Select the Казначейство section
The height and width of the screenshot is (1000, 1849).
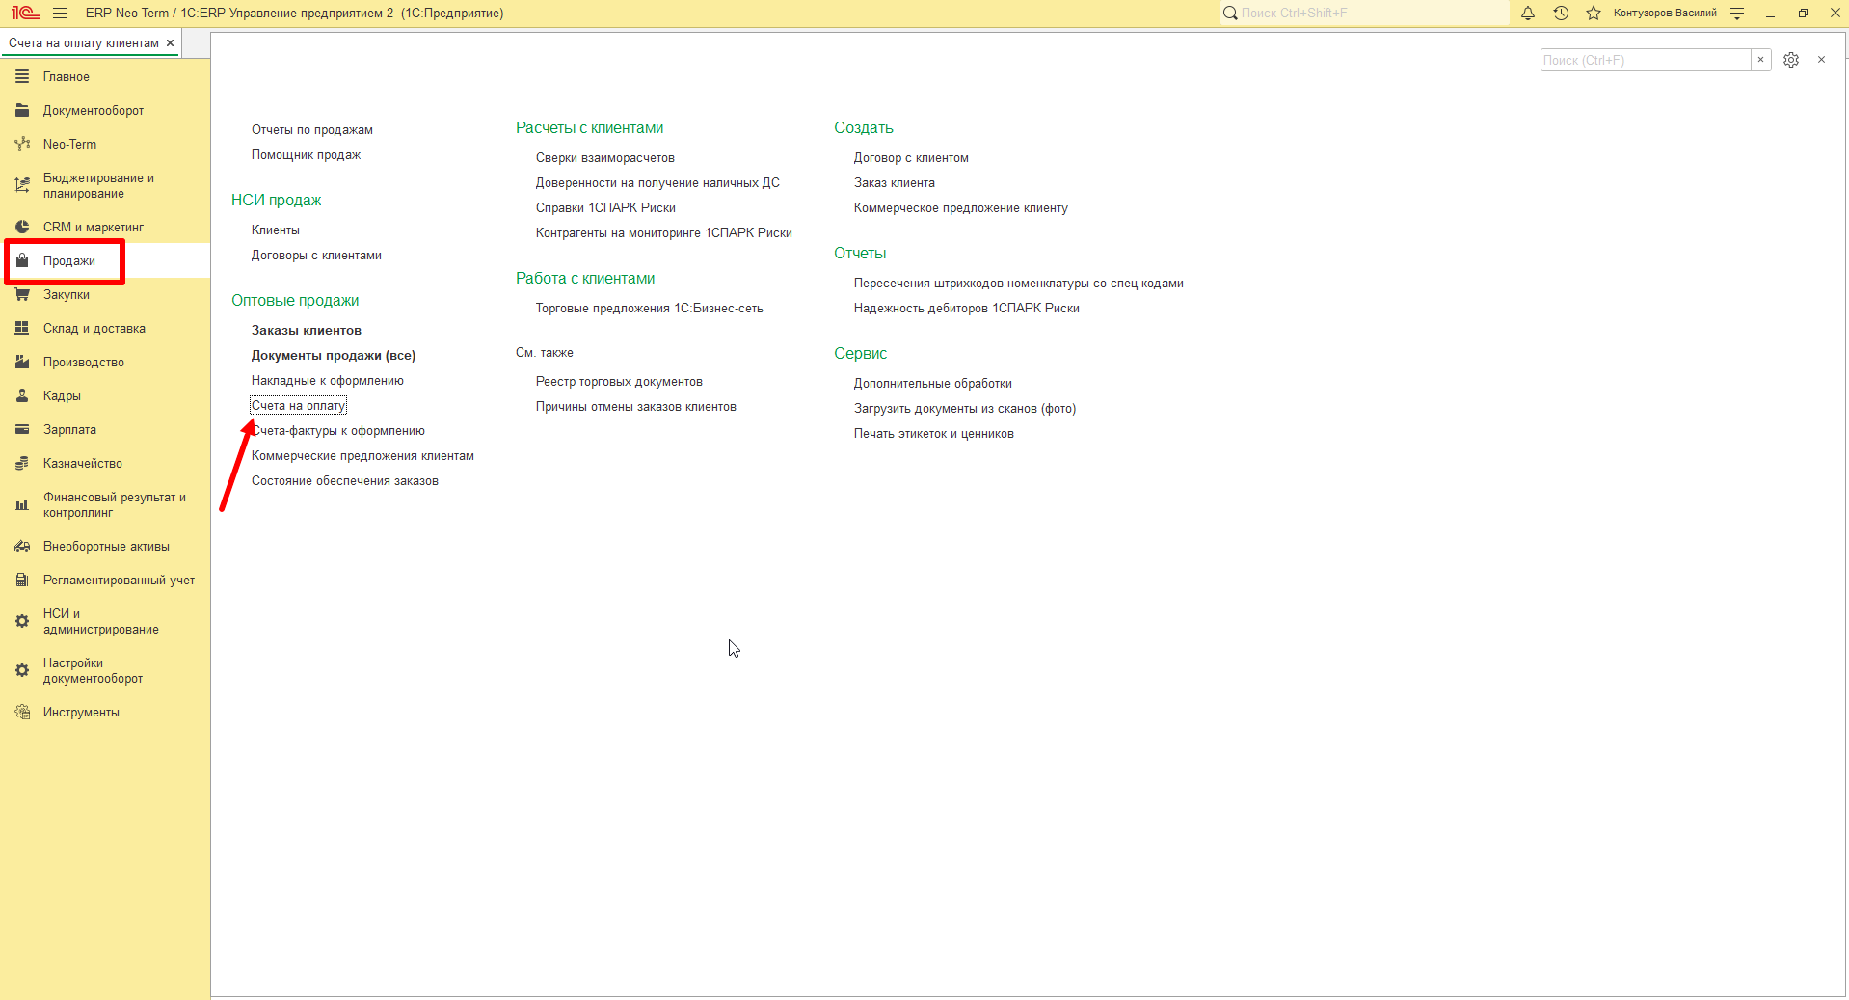(x=105, y=463)
